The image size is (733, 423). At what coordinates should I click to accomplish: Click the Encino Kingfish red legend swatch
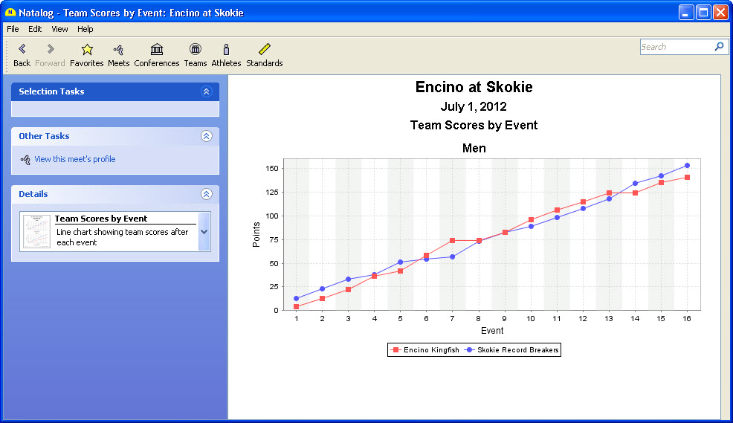(396, 350)
